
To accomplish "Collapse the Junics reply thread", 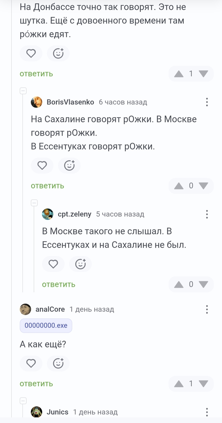I will (x=23, y=400).
